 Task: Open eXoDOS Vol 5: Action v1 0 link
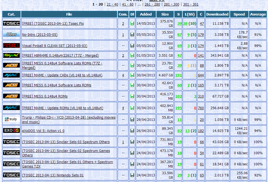click(x=43, y=131)
